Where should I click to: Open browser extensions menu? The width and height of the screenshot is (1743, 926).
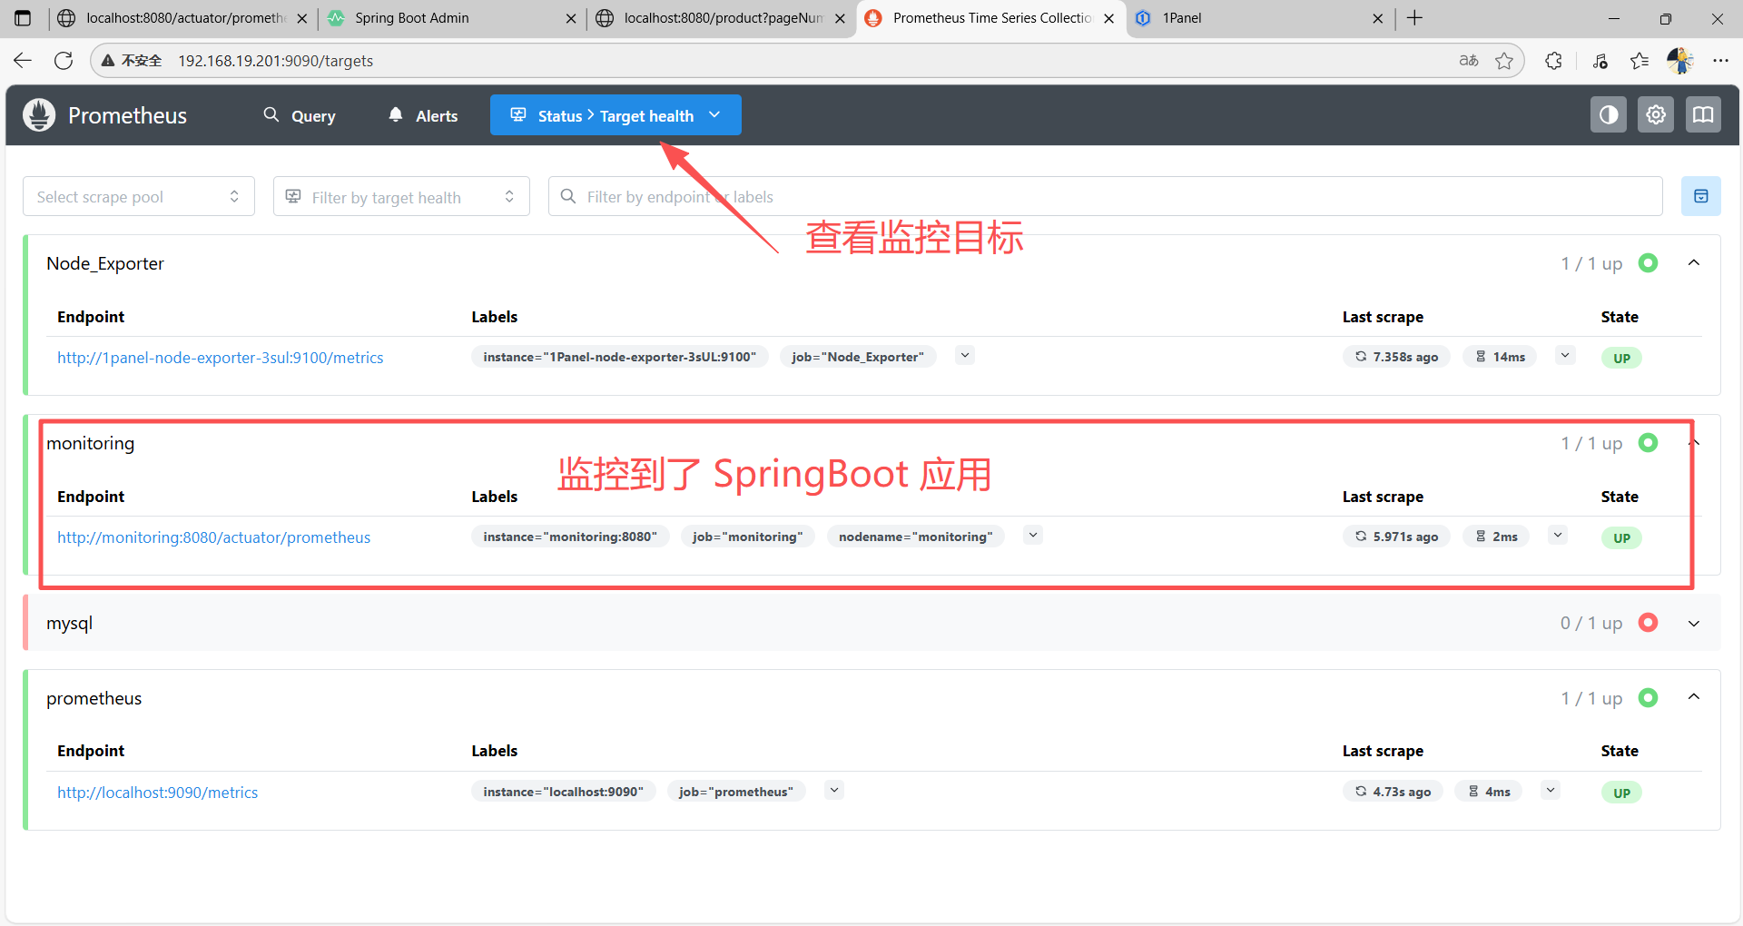click(x=1554, y=61)
